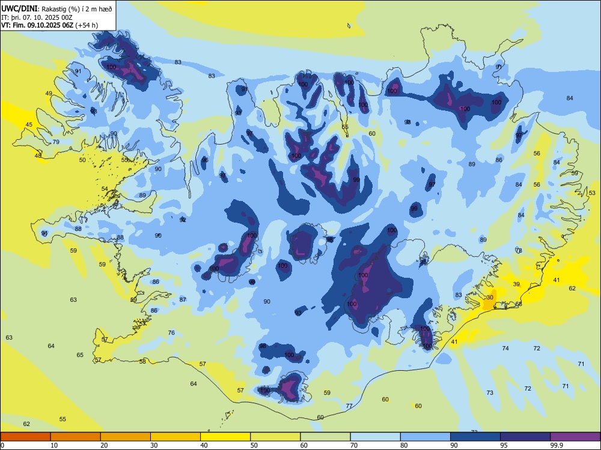Viewport: 601px width, 450px height.
Task: Click the valid time line 'VT: Fim. 09.10.2025 06Z (+54 h)'
Action: [x=49, y=25]
